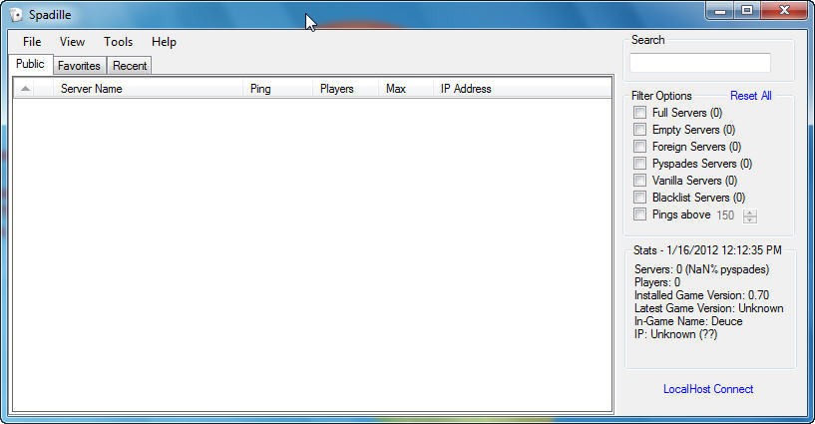The image size is (815, 424).
Task: Switch to the Recent tab
Action: coord(130,66)
